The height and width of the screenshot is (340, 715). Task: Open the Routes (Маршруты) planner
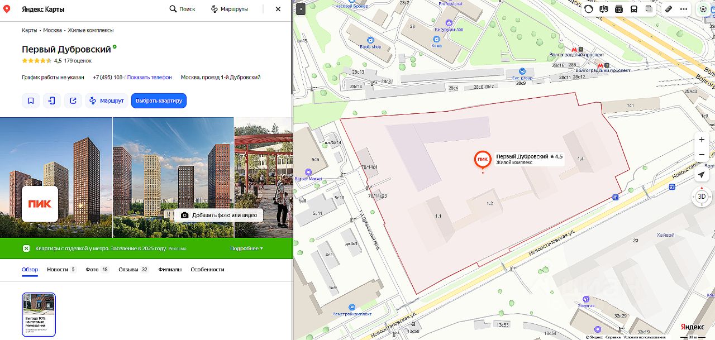pyautogui.click(x=230, y=9)
